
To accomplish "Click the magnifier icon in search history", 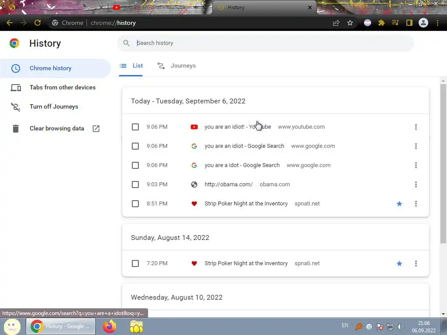I will [x=126, y=43].
